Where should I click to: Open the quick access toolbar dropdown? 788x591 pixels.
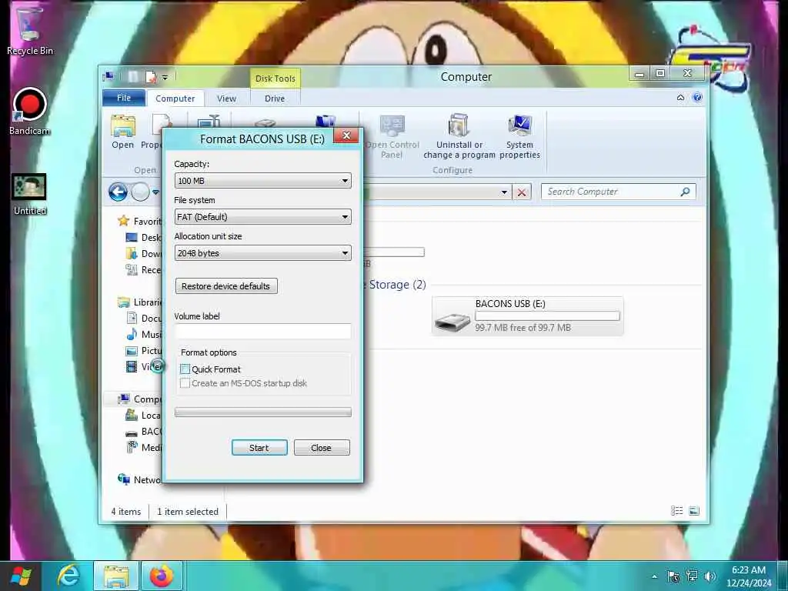(x=165, y=77)
